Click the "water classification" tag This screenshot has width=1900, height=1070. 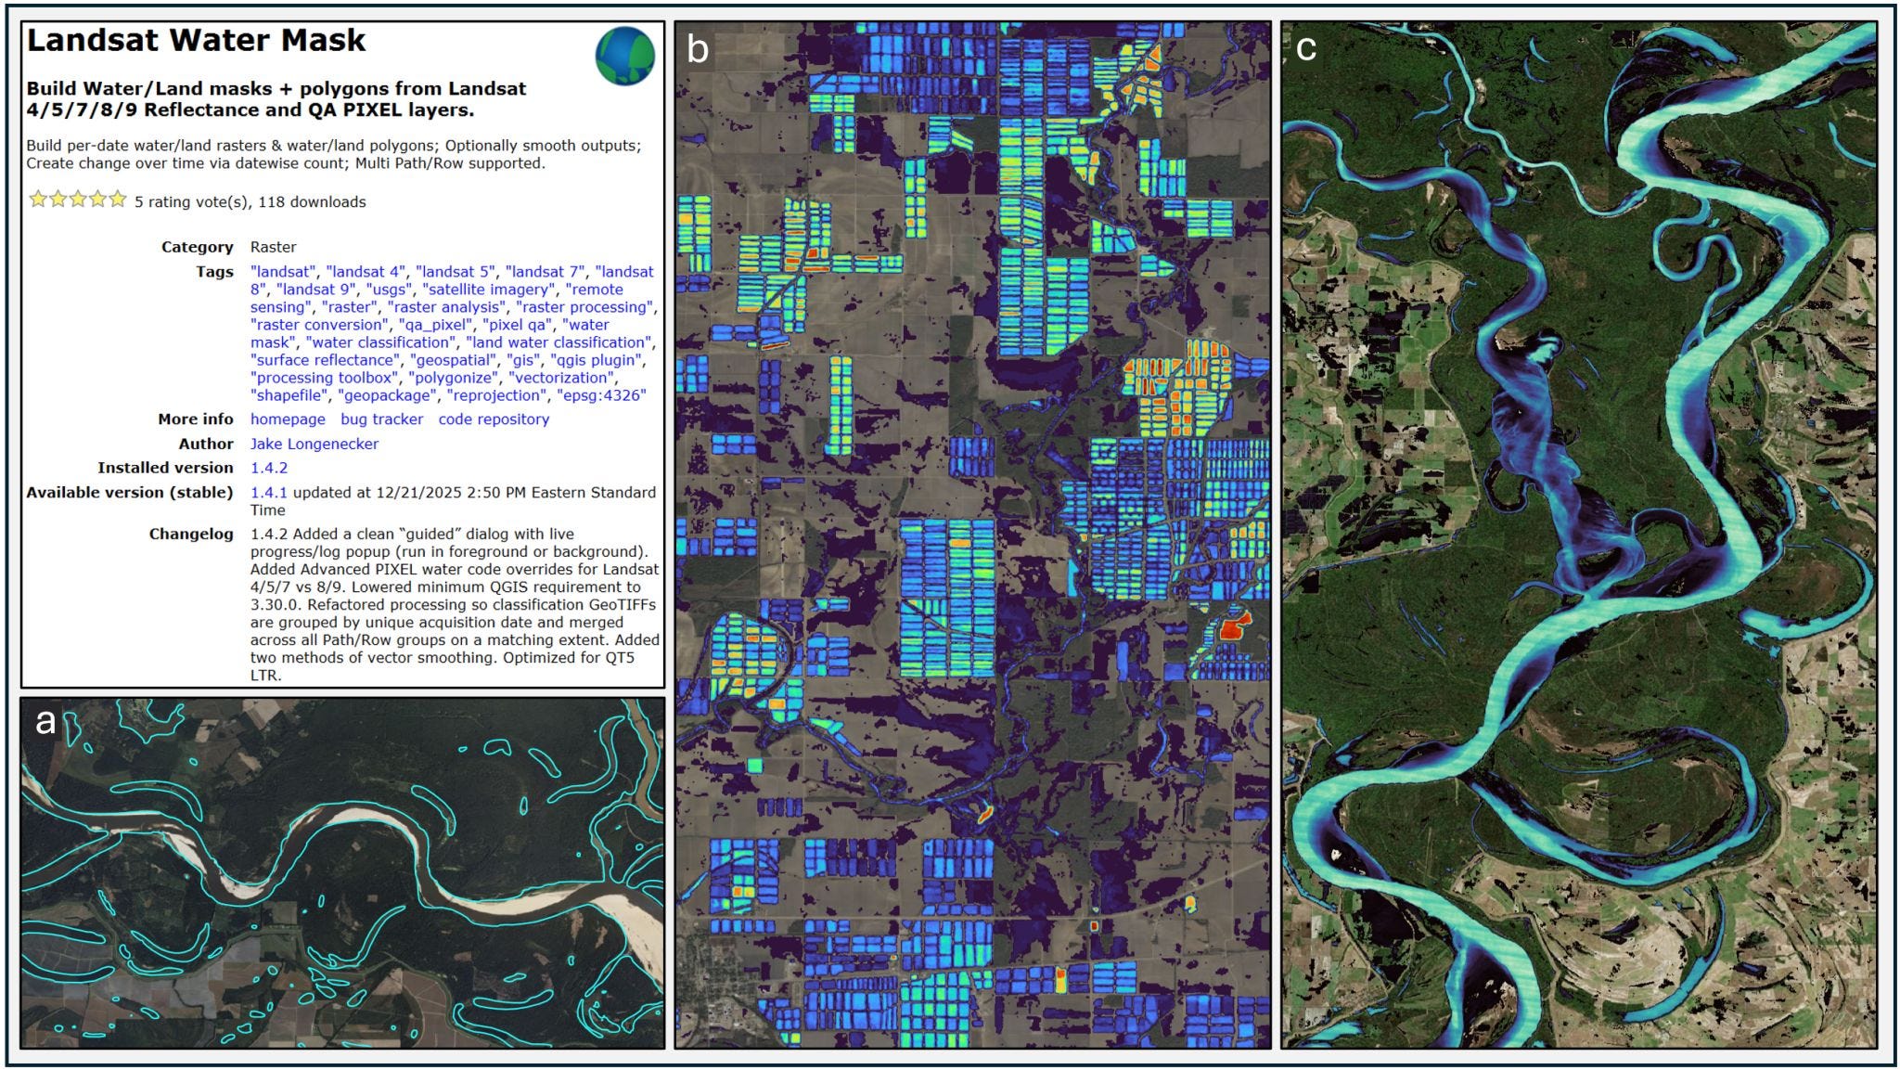pyautogui.click(x=379, y=342)
